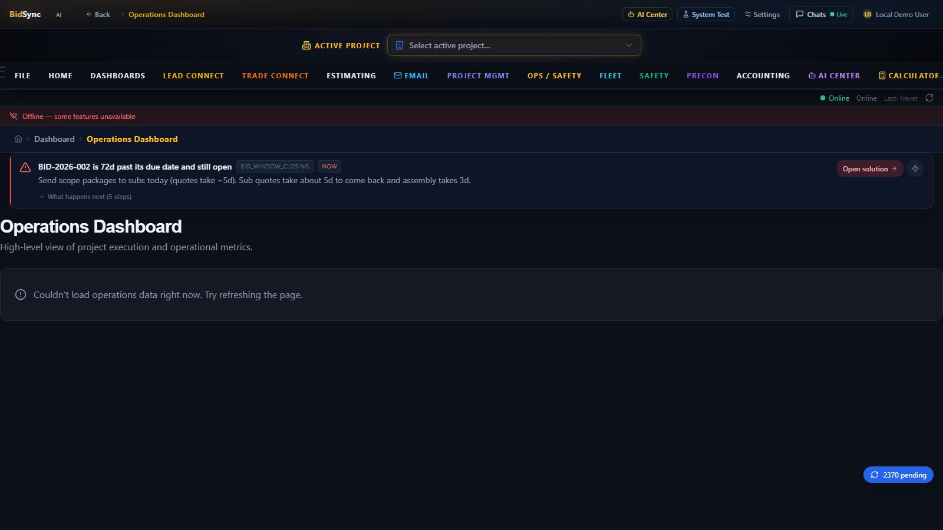Open the OPS / SAFETY menu

(555, 75)
